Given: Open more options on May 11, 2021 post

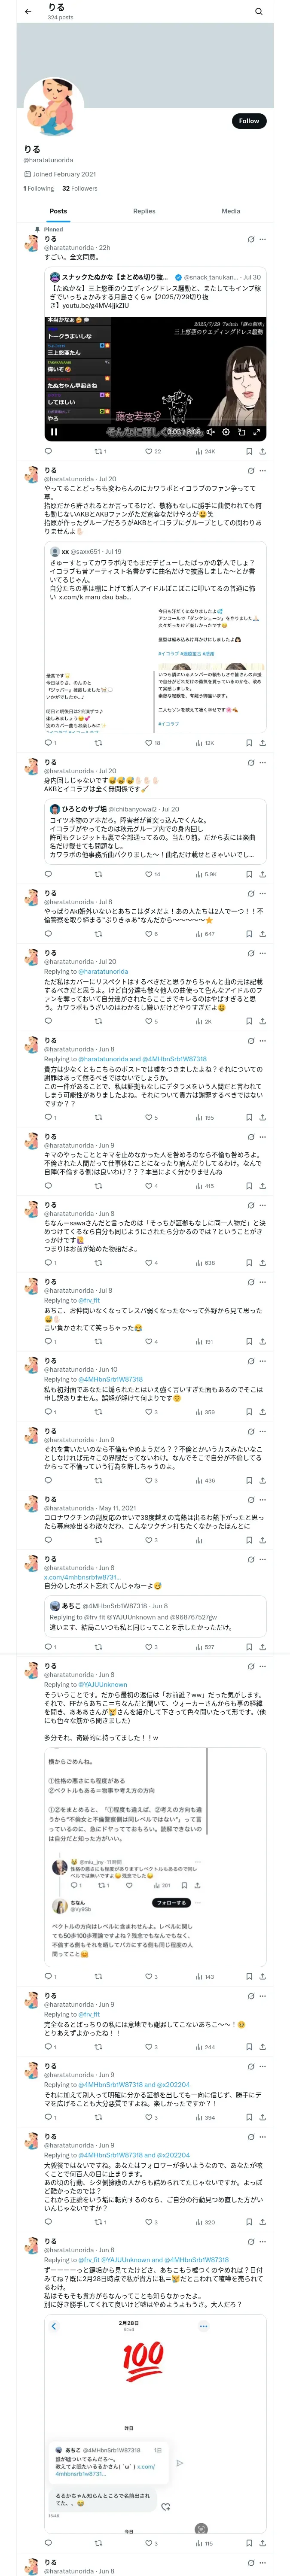Looking at the screenshot, I should [262, 1500].
